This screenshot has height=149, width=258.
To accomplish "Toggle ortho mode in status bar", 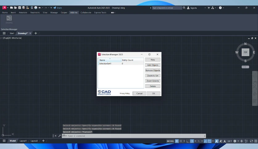I will [x=188, y=141].
